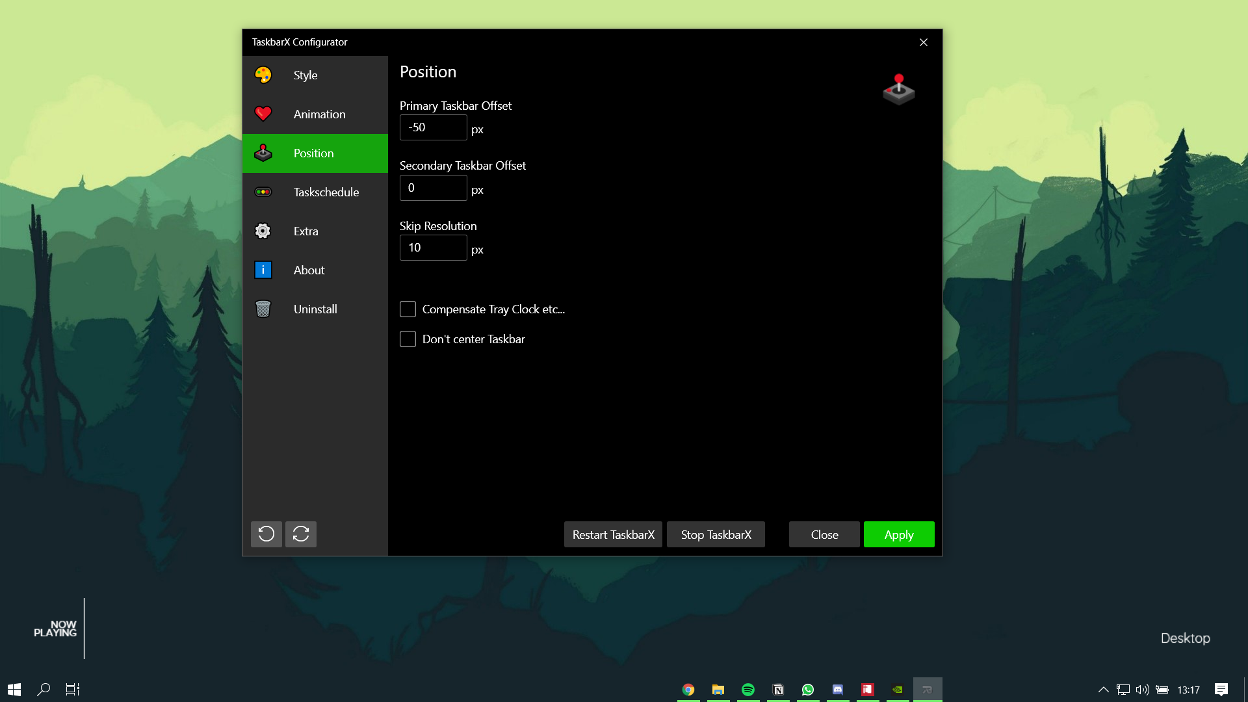Click the Extra gear icon
1248x702 pixels.
(x=263, y=231)
